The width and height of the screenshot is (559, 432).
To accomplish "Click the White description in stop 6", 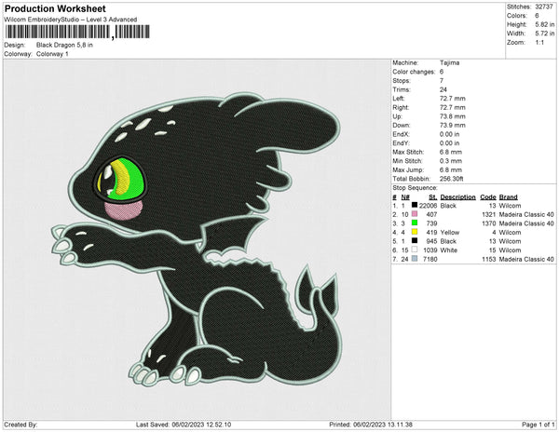I will [448, 250].
